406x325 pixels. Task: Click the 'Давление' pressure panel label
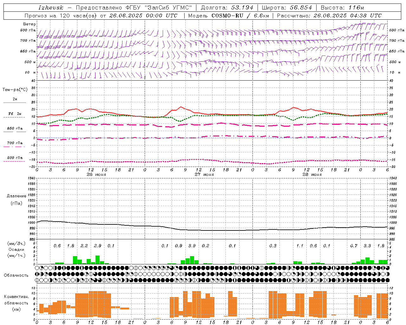tap(16, 196)
